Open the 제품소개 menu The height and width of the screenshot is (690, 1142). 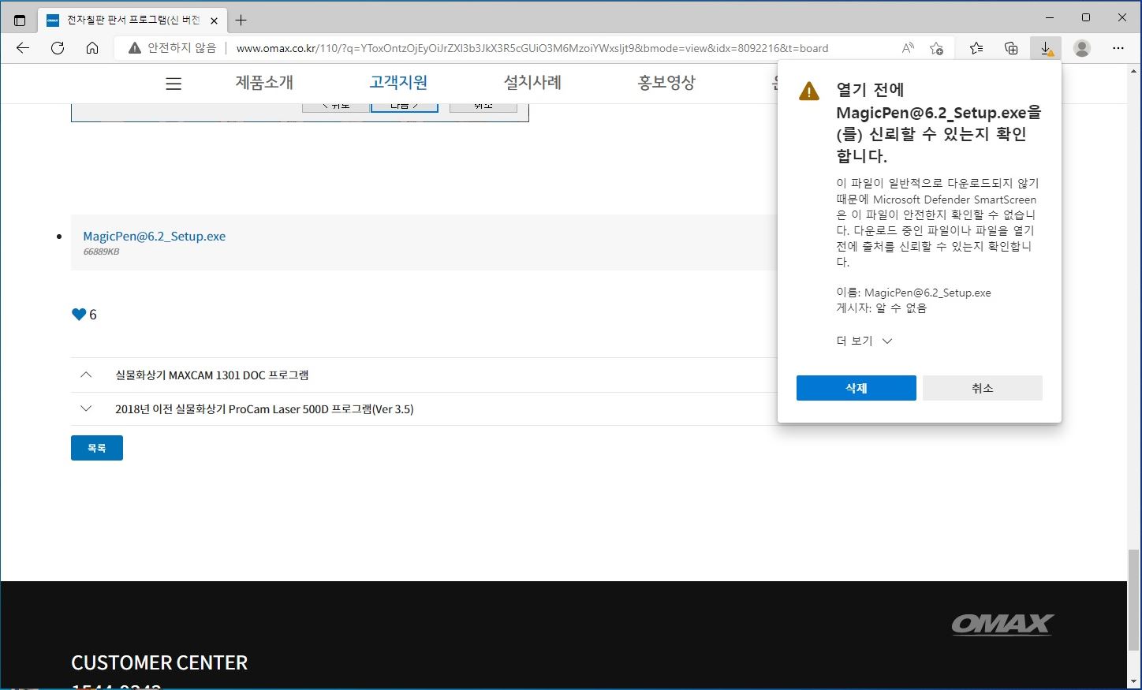click(264, 83)
